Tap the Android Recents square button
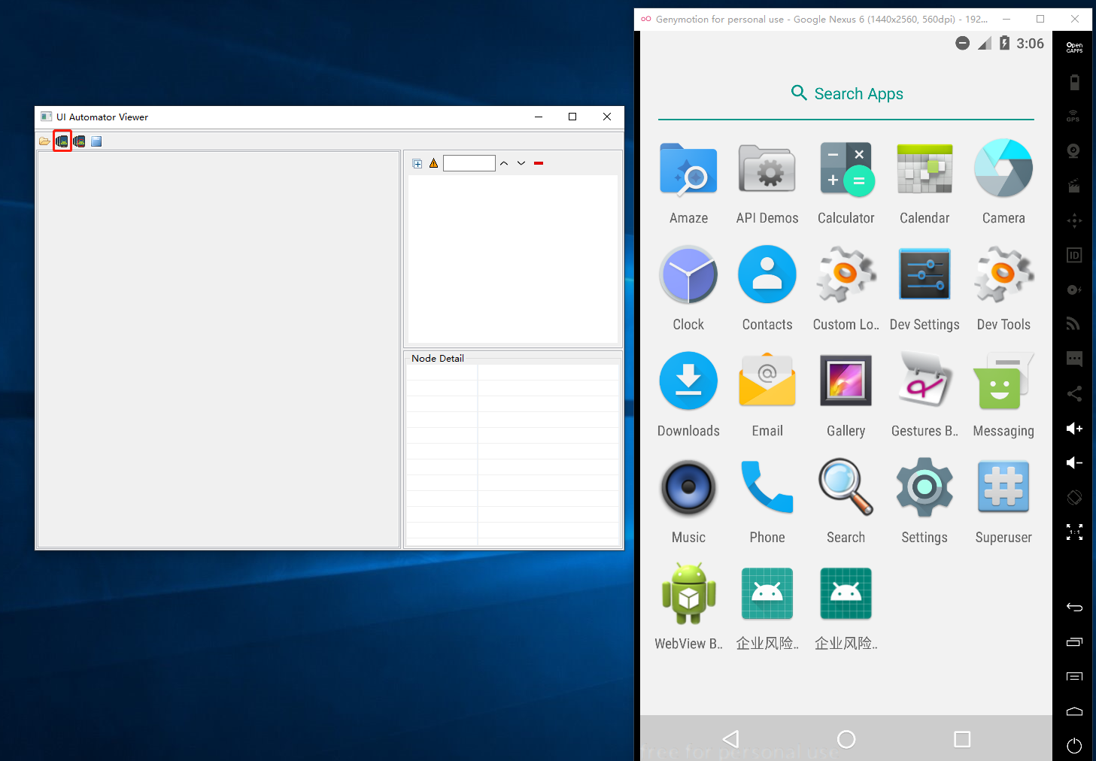Image resolution: width=1096 pixels, height=761 pixels. (x=962, y=739)
